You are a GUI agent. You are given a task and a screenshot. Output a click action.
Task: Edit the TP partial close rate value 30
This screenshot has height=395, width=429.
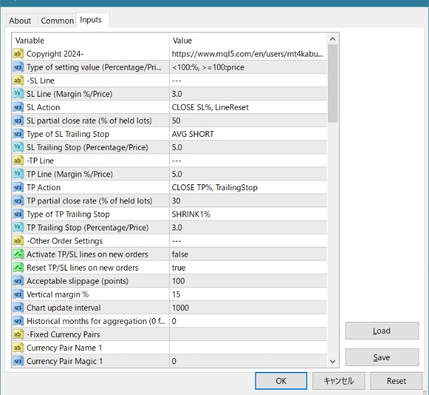248,201
